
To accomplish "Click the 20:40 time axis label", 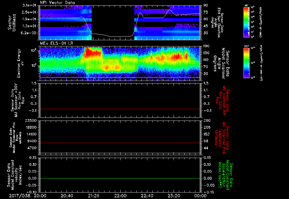I will [x=67, y=196].
